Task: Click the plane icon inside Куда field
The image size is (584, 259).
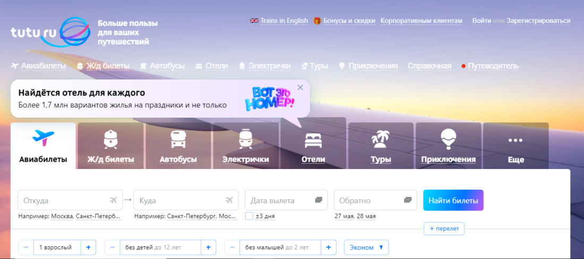Action: [x=229, y=200]
